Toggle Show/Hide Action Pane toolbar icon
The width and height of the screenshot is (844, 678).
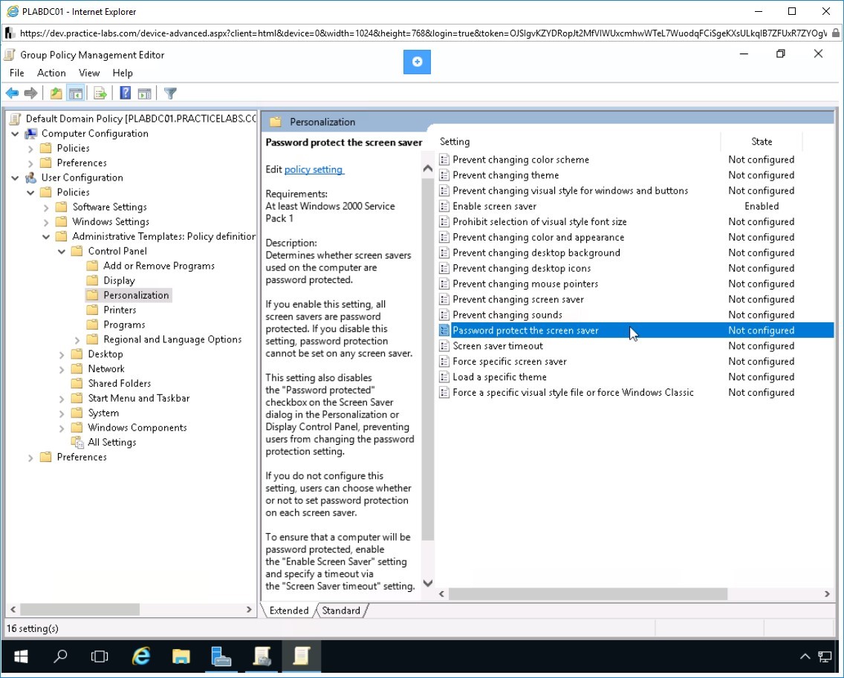144,93
